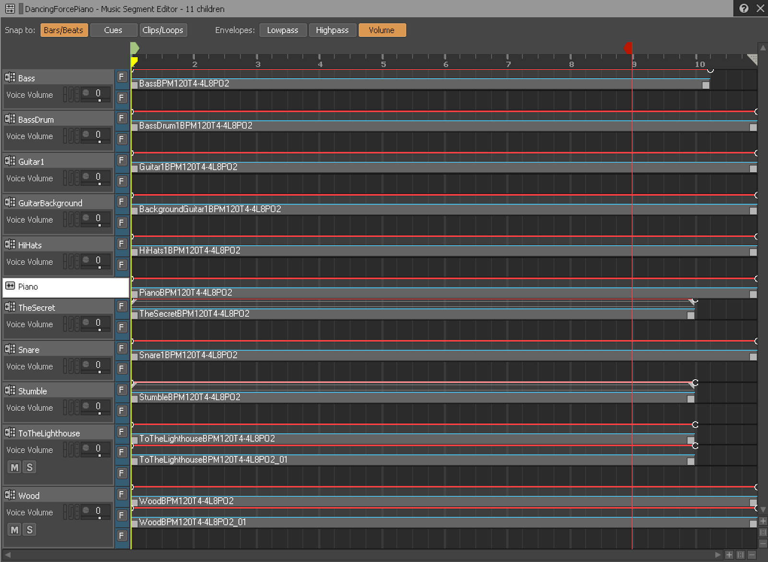Open the Music Segment Editor view menu icon
This screenshot has height=562, width=768.
pos(10,9)
